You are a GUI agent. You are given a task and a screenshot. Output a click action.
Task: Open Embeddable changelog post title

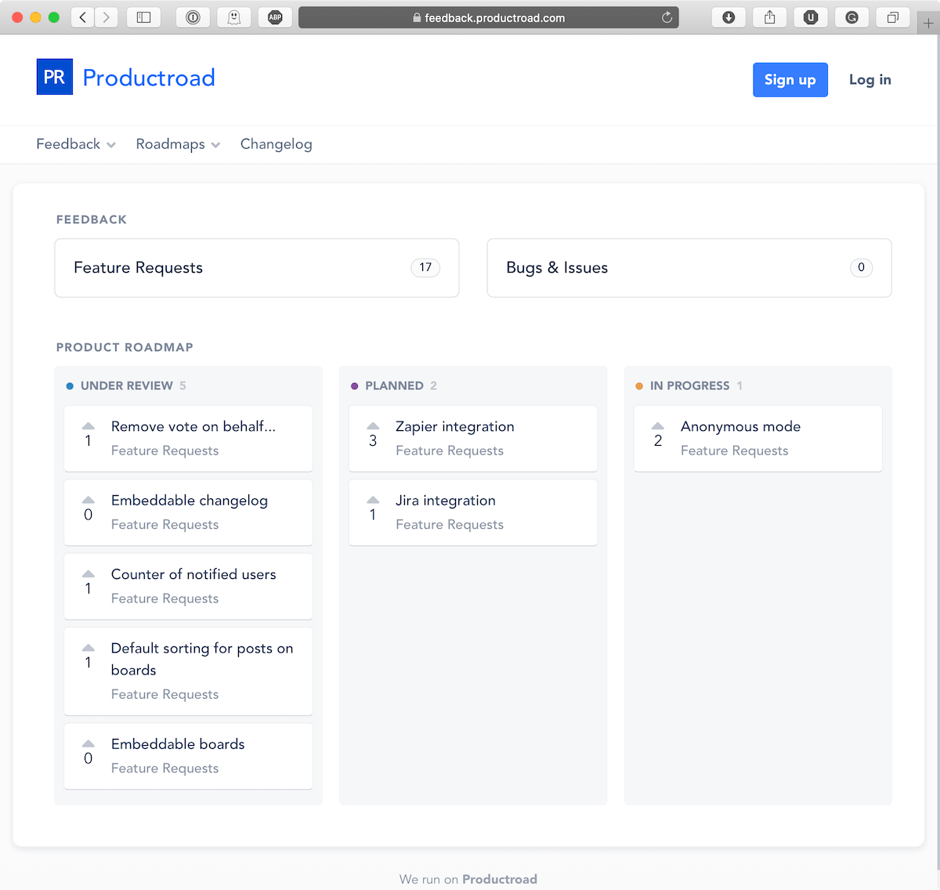pyautogui.click(x=190, y=501)
